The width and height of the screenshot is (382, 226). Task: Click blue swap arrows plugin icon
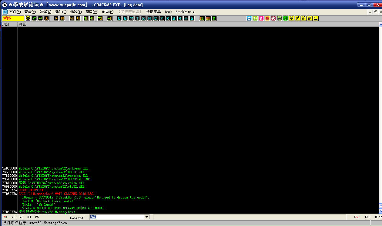249,18
